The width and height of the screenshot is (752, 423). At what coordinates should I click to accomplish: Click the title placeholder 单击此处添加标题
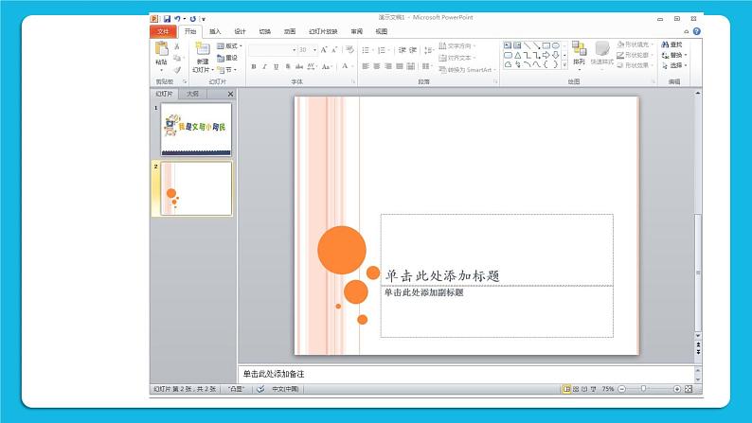tap(442, 275)
